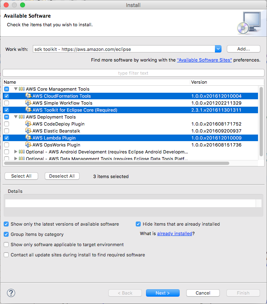Image resolution: width=267 pixels, height=304 pixels.
Task: Select the AWS CodeDeploy Plugin row label
Action: [58, 124]
